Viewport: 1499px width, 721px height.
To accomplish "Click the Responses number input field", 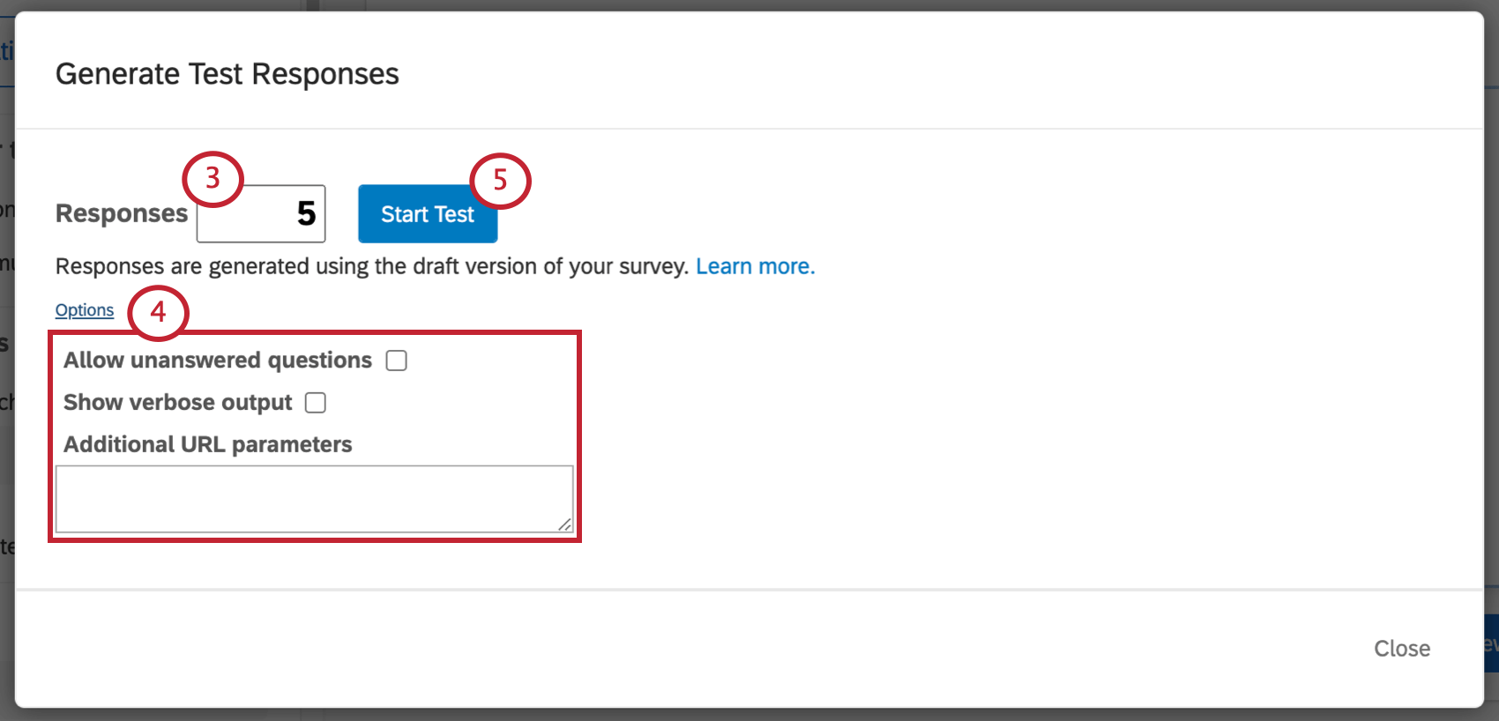I will click(261, 213).
